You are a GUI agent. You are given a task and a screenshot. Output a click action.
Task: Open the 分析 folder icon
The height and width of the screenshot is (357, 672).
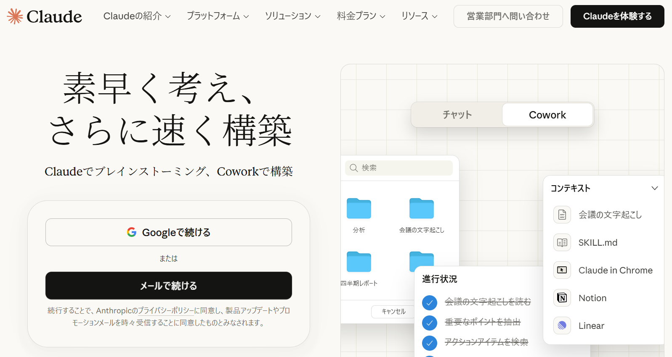pos(359,208)
